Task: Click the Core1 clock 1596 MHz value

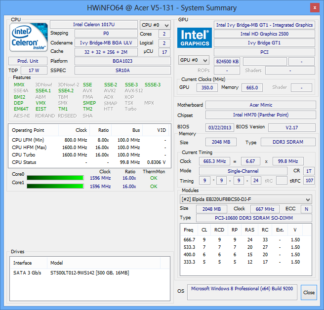Action: pyautogui.click(x=100, y=186)
